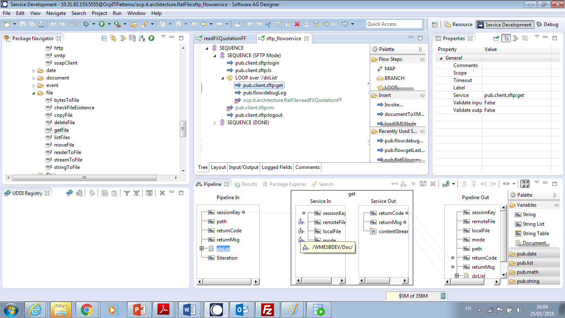Select String Table in Variables palette
Image resolution: width=565 pixels, height=318 pixels.
(532, 234)
